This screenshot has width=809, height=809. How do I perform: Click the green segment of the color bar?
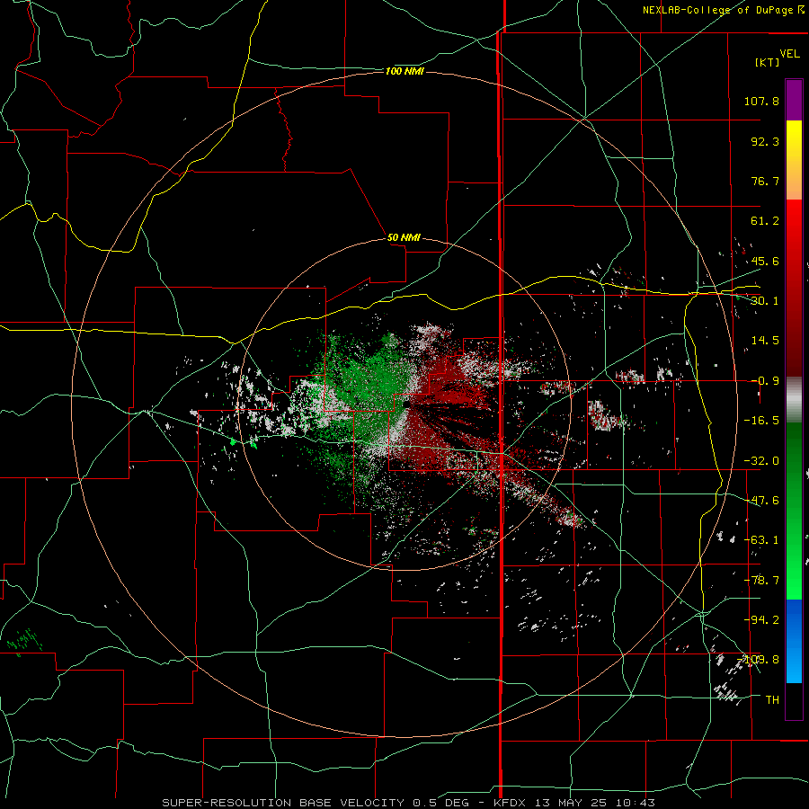point(794,511)
